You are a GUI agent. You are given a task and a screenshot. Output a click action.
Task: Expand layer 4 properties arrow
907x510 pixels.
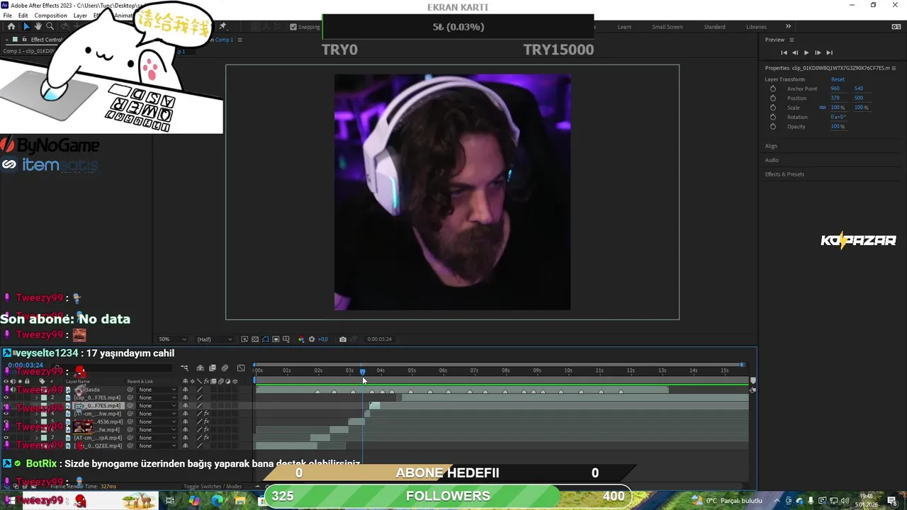pos(36,414)
